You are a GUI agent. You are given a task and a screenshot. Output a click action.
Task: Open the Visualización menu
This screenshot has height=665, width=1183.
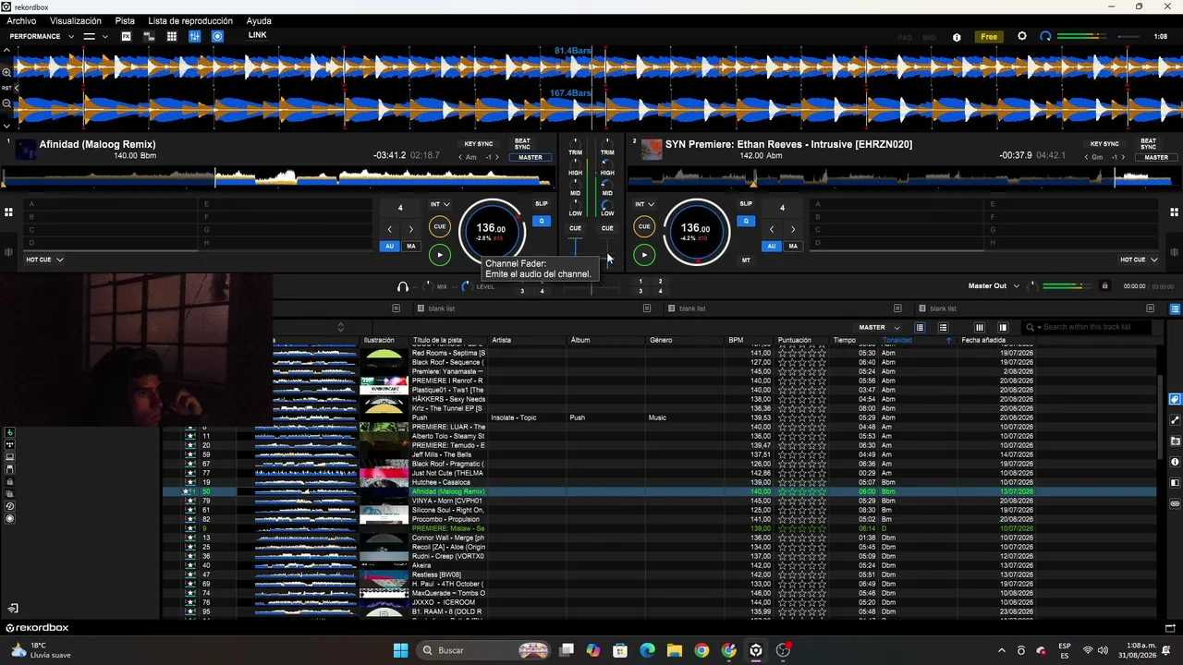76,20
